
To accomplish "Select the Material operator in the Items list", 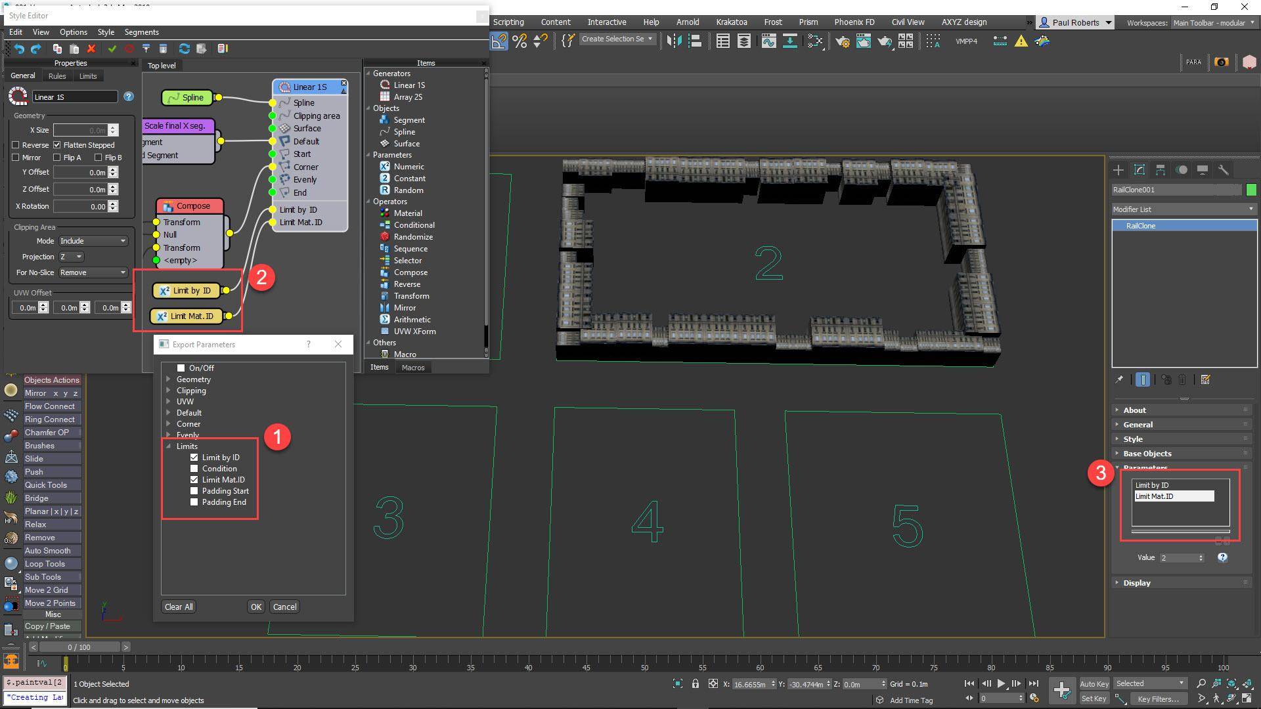I will (x=409, y=213).
